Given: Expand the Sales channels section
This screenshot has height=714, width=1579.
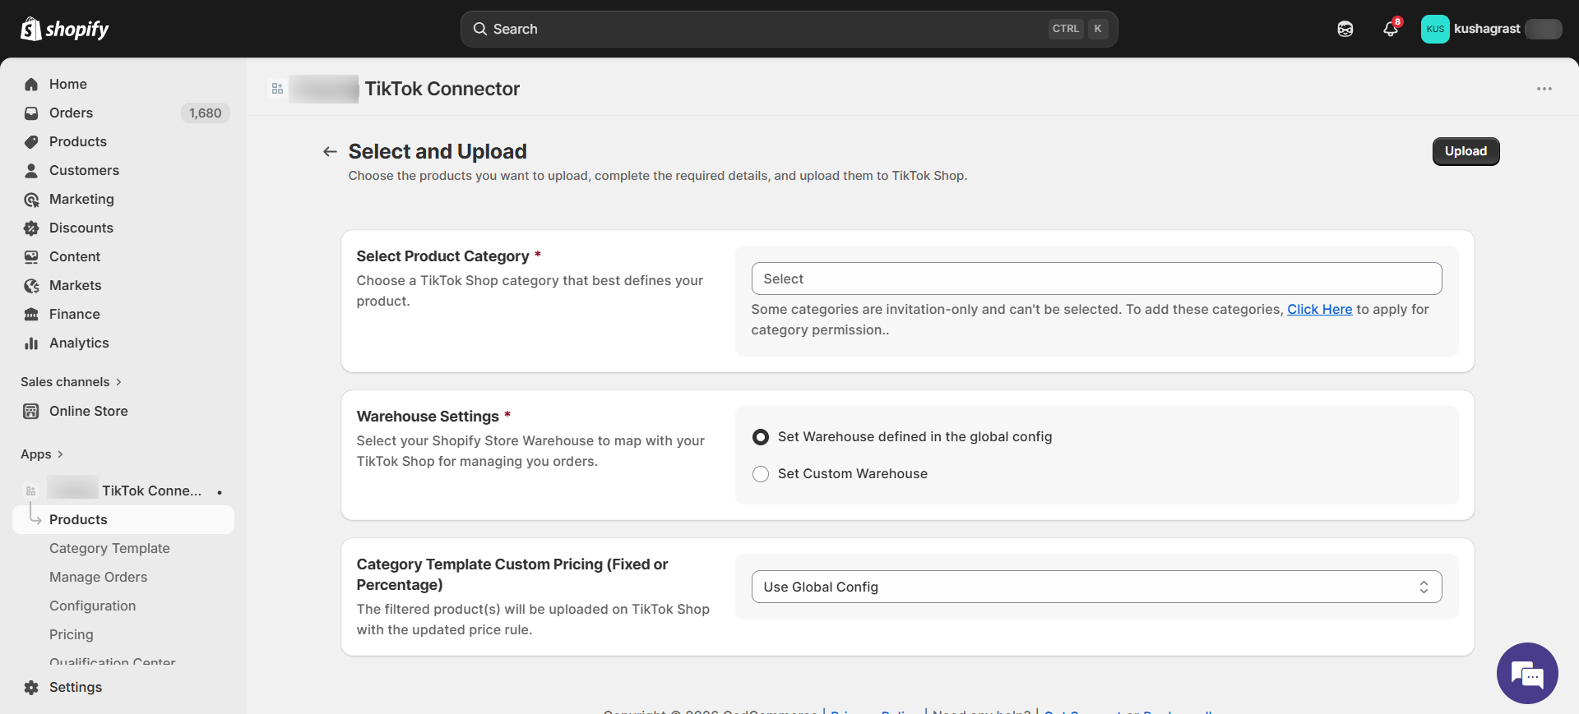Looking at the screenshot, I should point(71,382).
